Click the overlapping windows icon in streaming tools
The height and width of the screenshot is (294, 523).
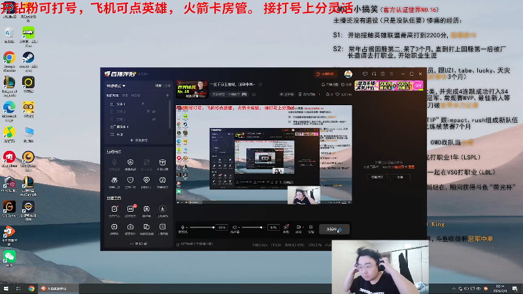(146, 227)
